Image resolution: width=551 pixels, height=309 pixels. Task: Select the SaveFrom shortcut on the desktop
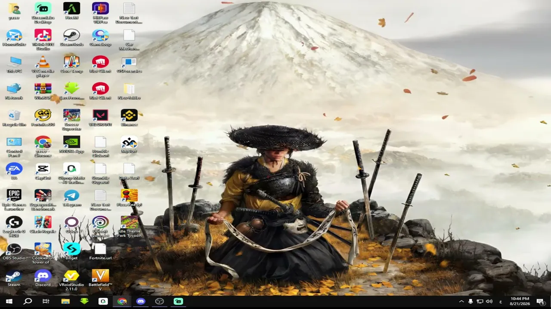point(71,91)
